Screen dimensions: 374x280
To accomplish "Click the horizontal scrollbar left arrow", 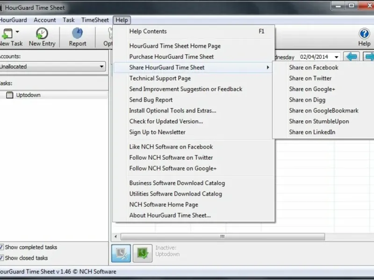I will click(115, 237).
